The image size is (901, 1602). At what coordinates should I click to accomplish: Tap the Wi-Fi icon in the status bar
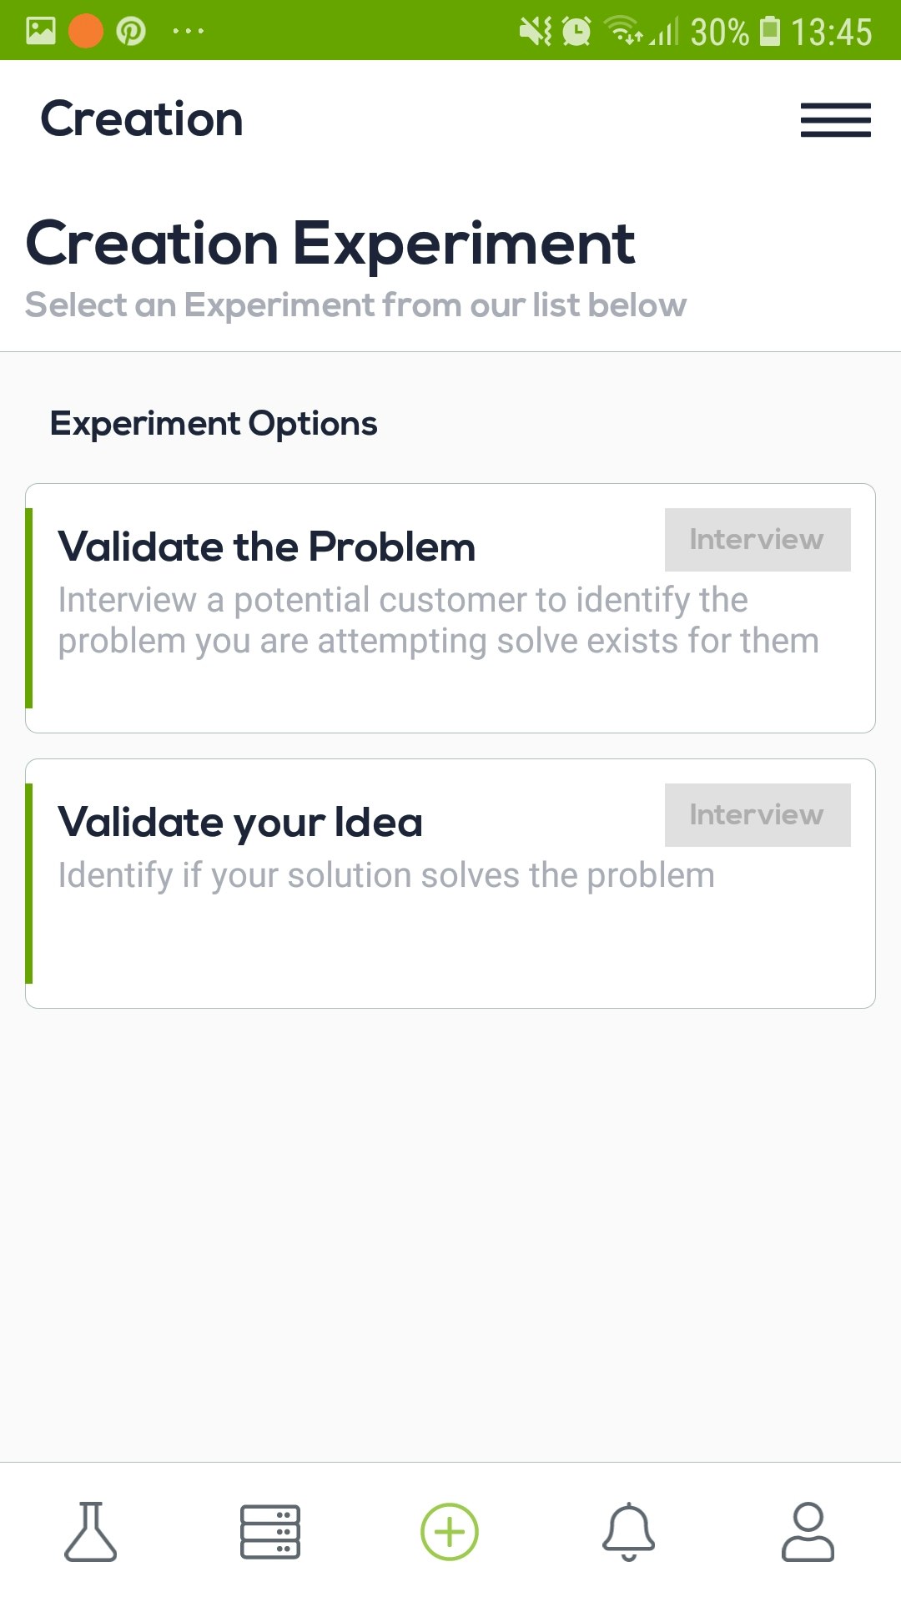coord(621,31)
